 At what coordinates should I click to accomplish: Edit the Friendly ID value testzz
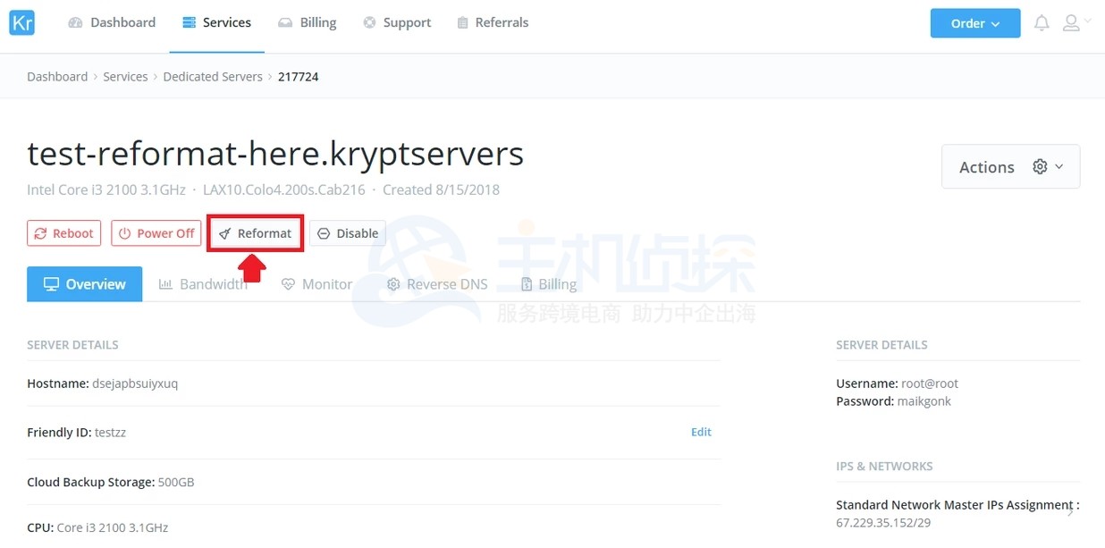[701, 432]
